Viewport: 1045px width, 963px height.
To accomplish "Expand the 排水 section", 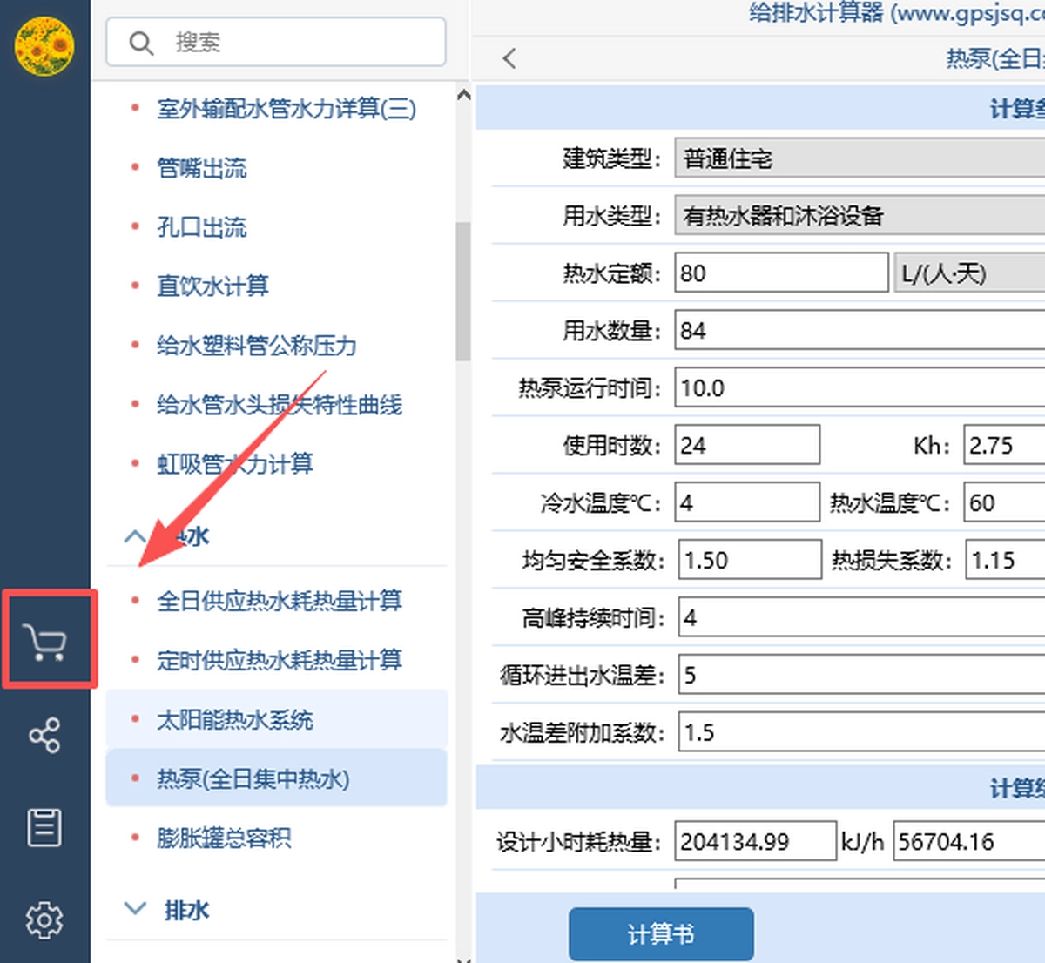I will (135, 910).
